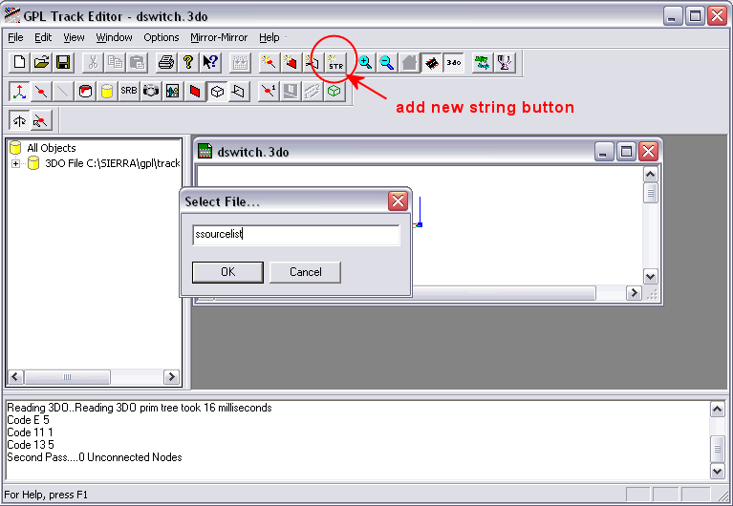Click the add new string STR button
The height and width of the screenshot is (506, 733).
pos(334,63)
